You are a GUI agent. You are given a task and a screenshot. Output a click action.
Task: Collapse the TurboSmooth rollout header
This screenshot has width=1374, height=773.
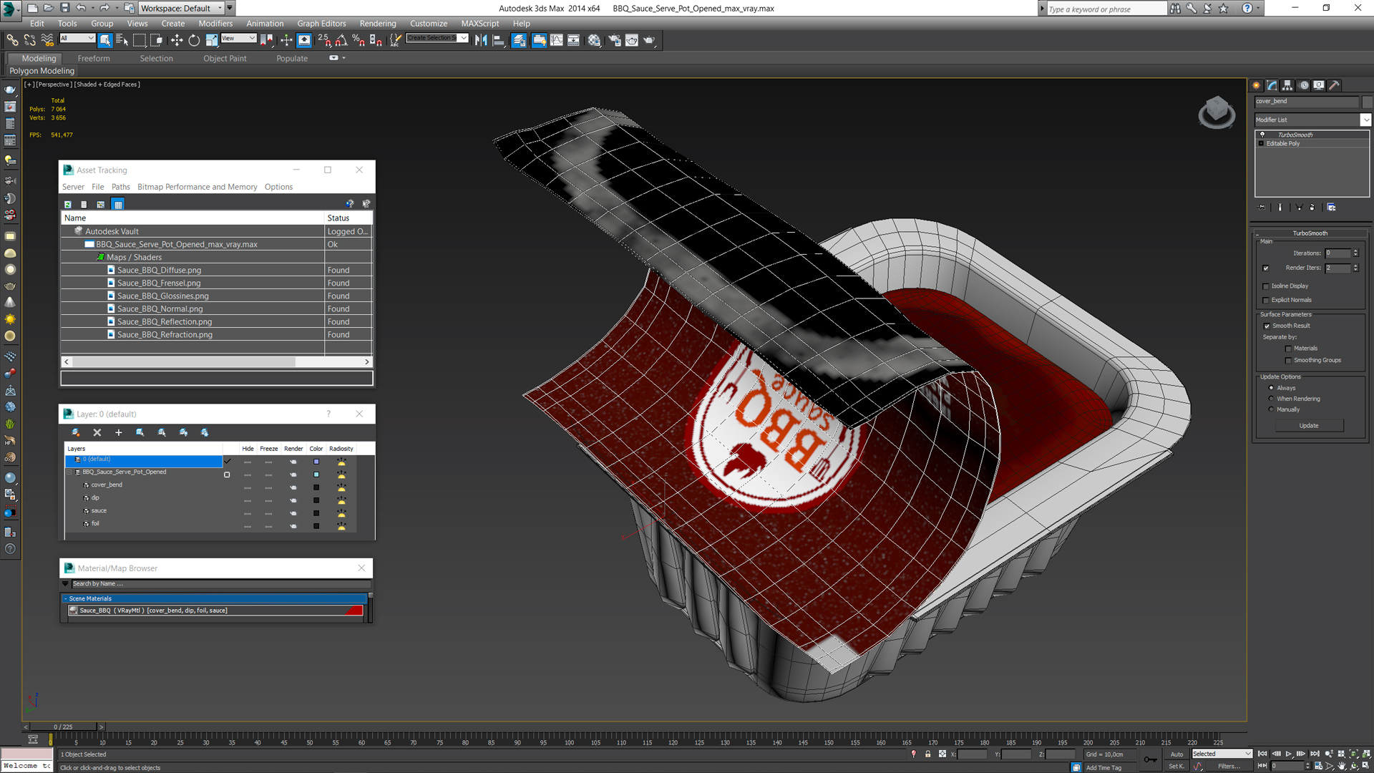pyautogui.click(x=1310, y=233)
